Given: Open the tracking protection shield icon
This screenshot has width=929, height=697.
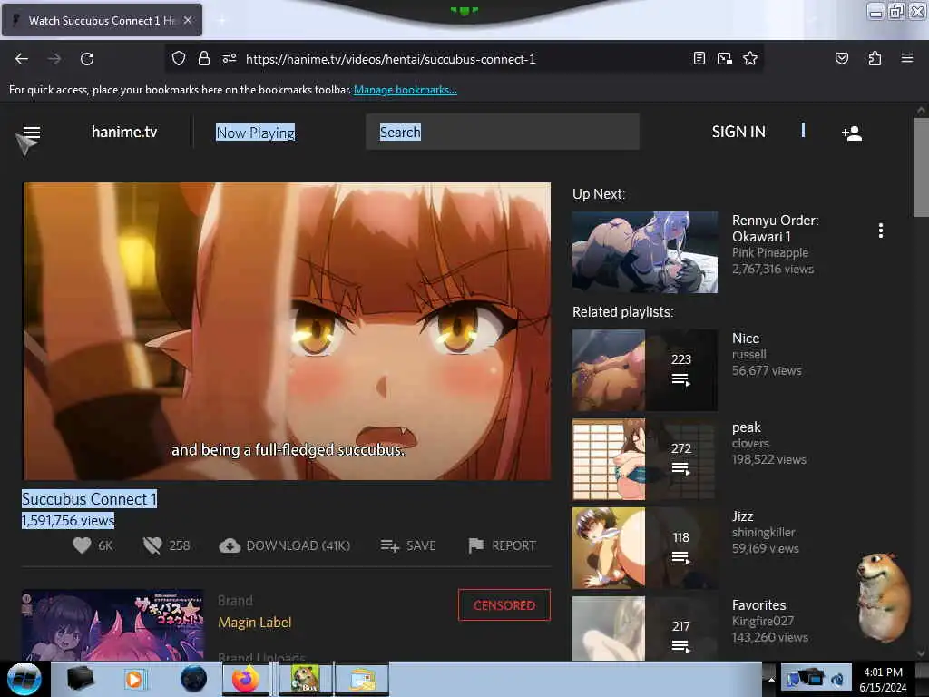Looking at the screenshot, I should (179, 59).
